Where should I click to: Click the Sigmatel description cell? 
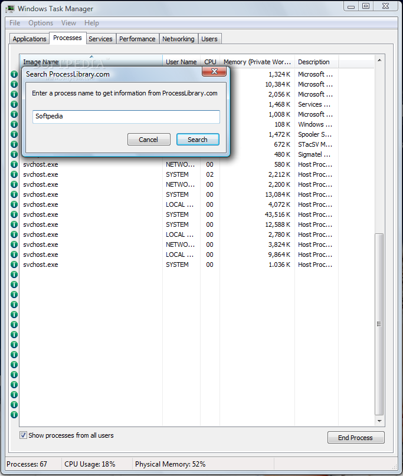(314, 154)
